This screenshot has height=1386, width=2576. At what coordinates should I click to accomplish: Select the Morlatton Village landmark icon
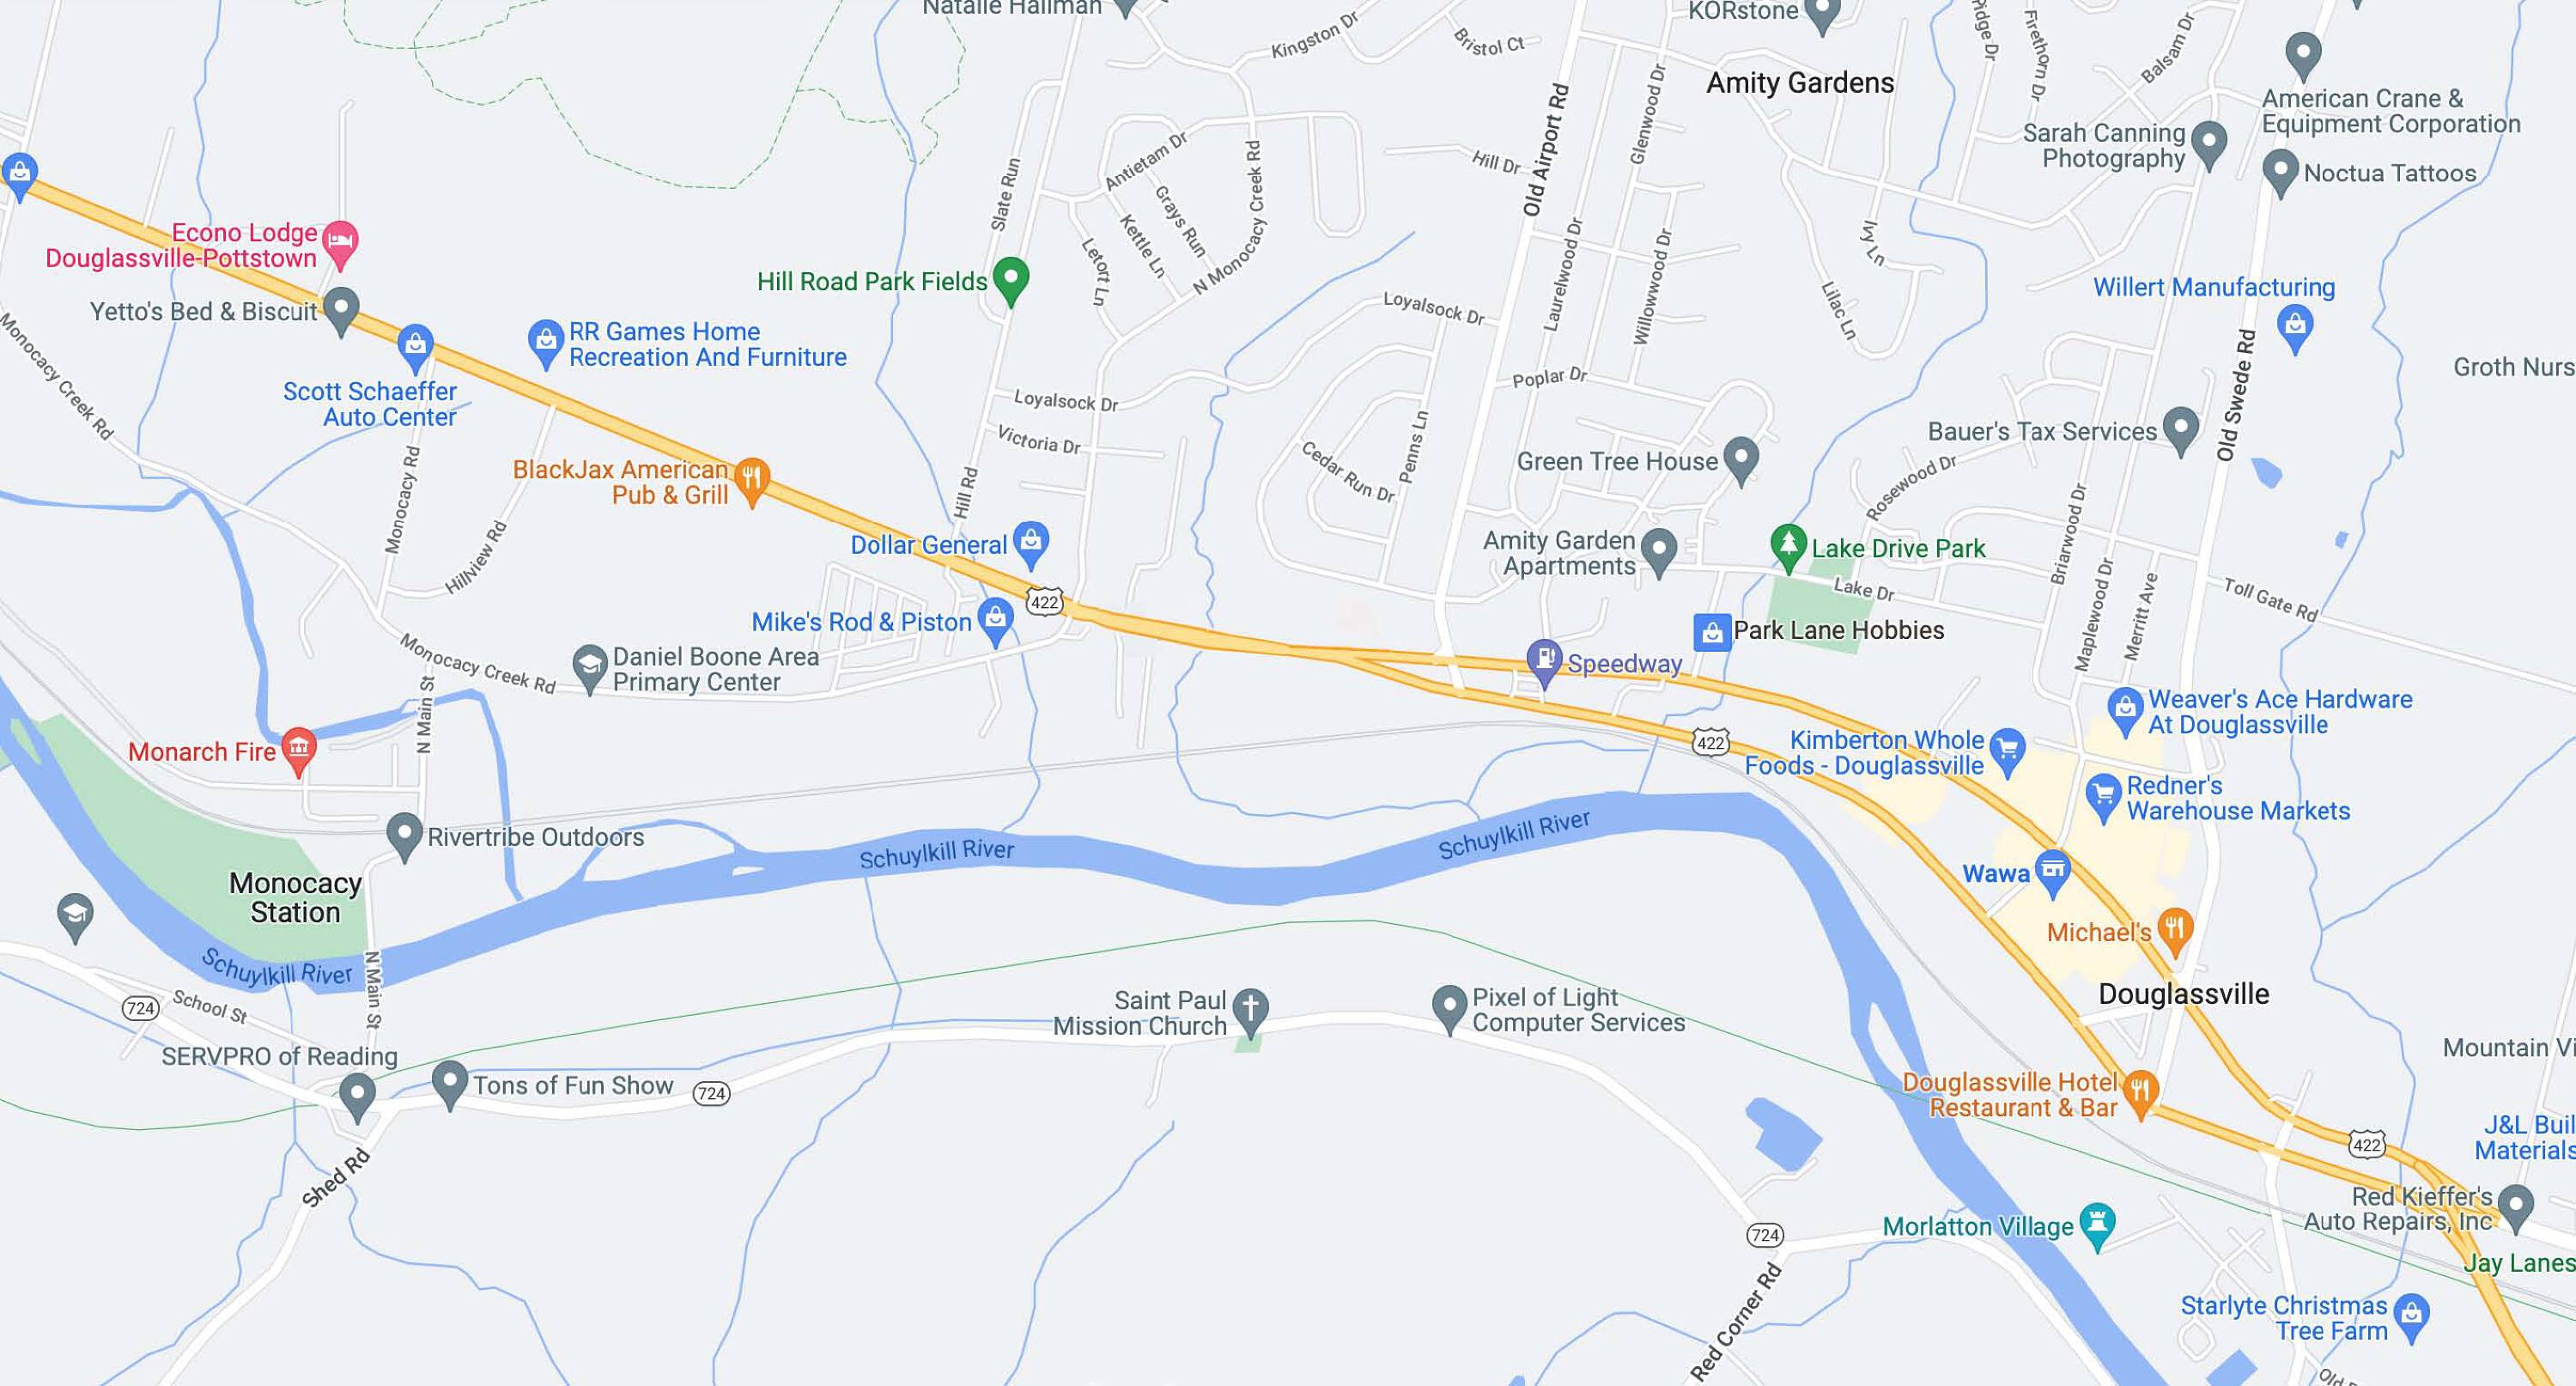[x=2097, y=1224]
